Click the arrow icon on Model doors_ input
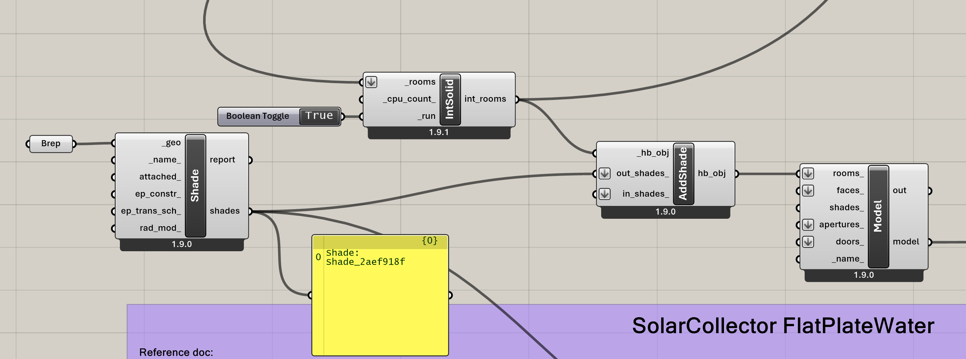Screen dimensions: 966x359 coord(808,242)
